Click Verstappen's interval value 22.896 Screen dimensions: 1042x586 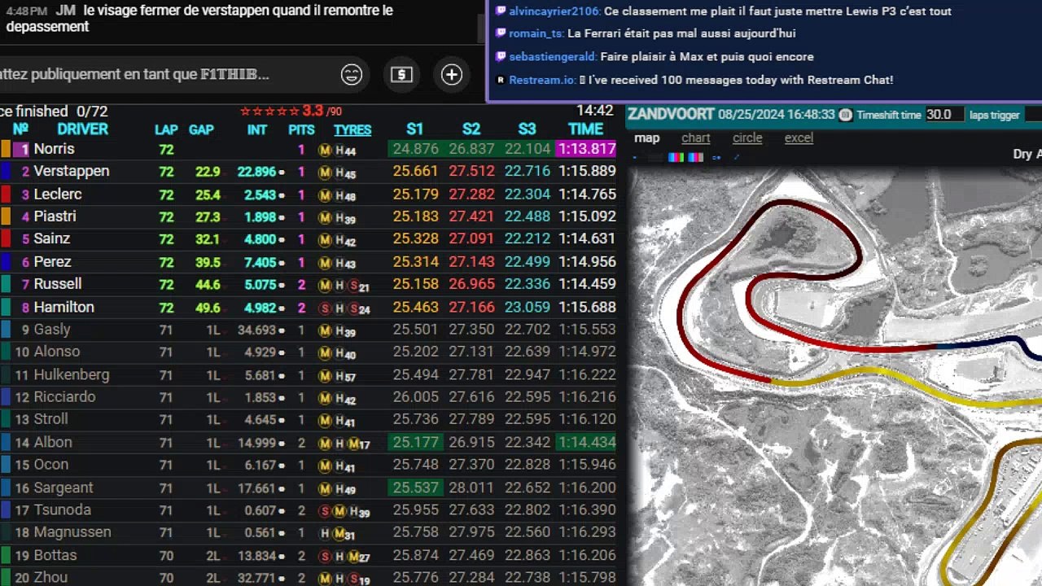(257, 172)
